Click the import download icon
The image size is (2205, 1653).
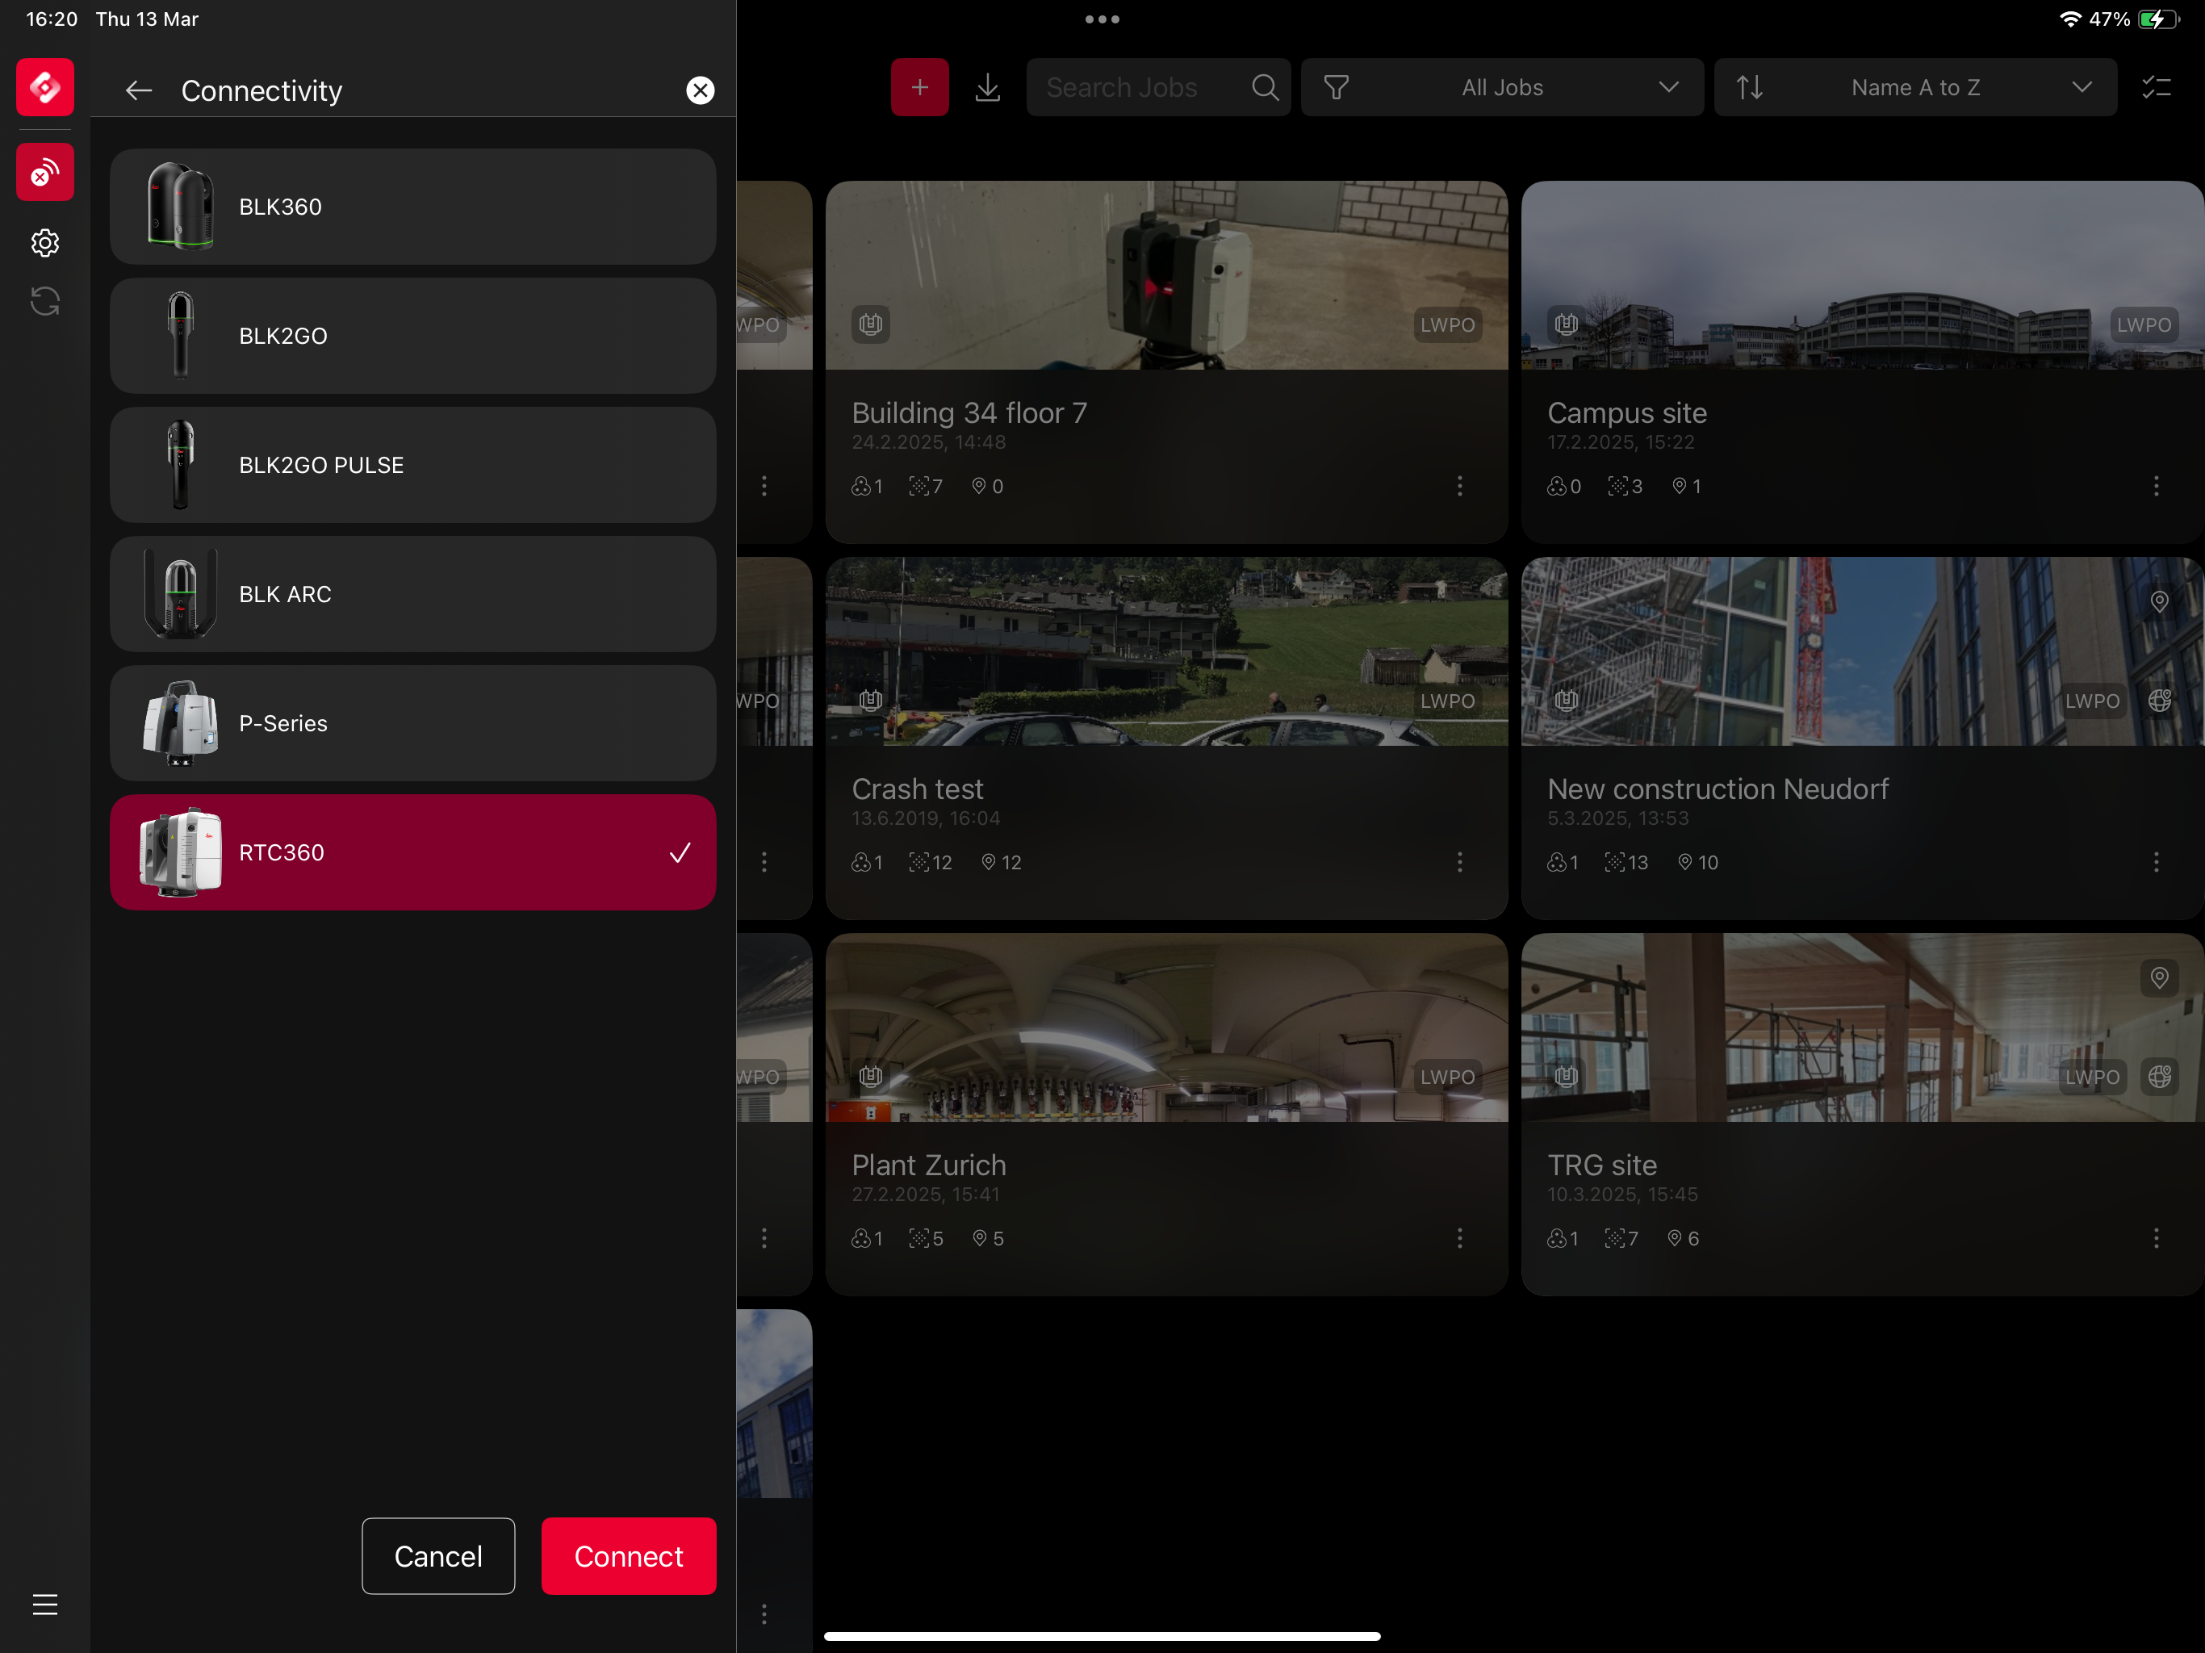coord(987,88)
